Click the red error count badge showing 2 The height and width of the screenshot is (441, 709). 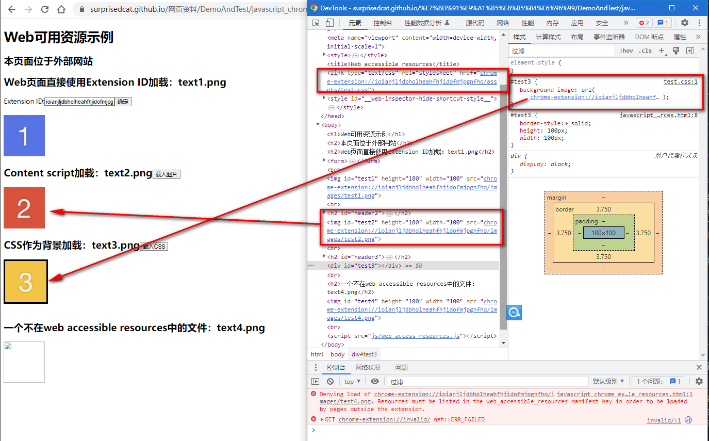(644, 23)
